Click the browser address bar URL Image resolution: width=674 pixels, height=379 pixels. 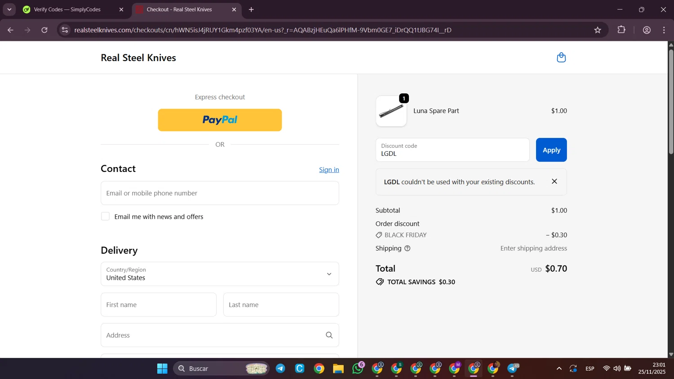pyautogui.click(x=263, y=30)
